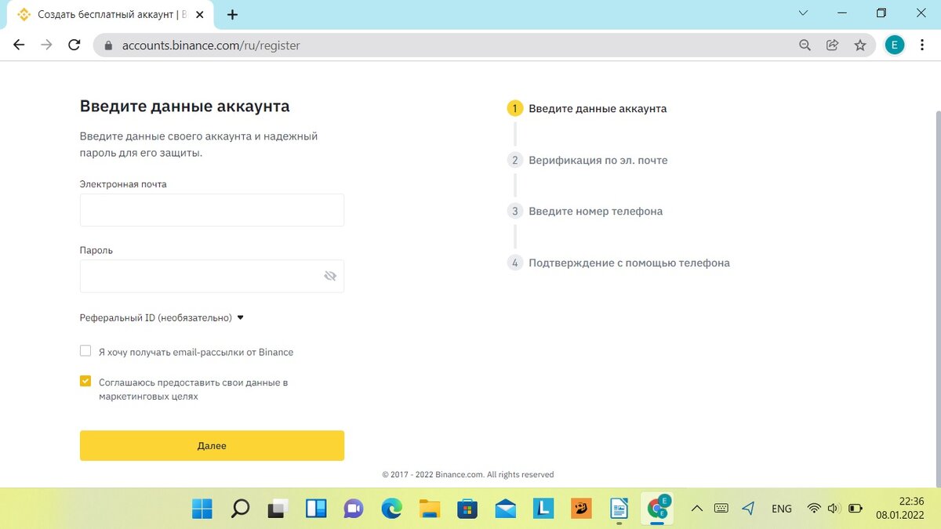Screen dimensions: 941x529
Task: Click the browser forward arrow
Action: (46, 45)
